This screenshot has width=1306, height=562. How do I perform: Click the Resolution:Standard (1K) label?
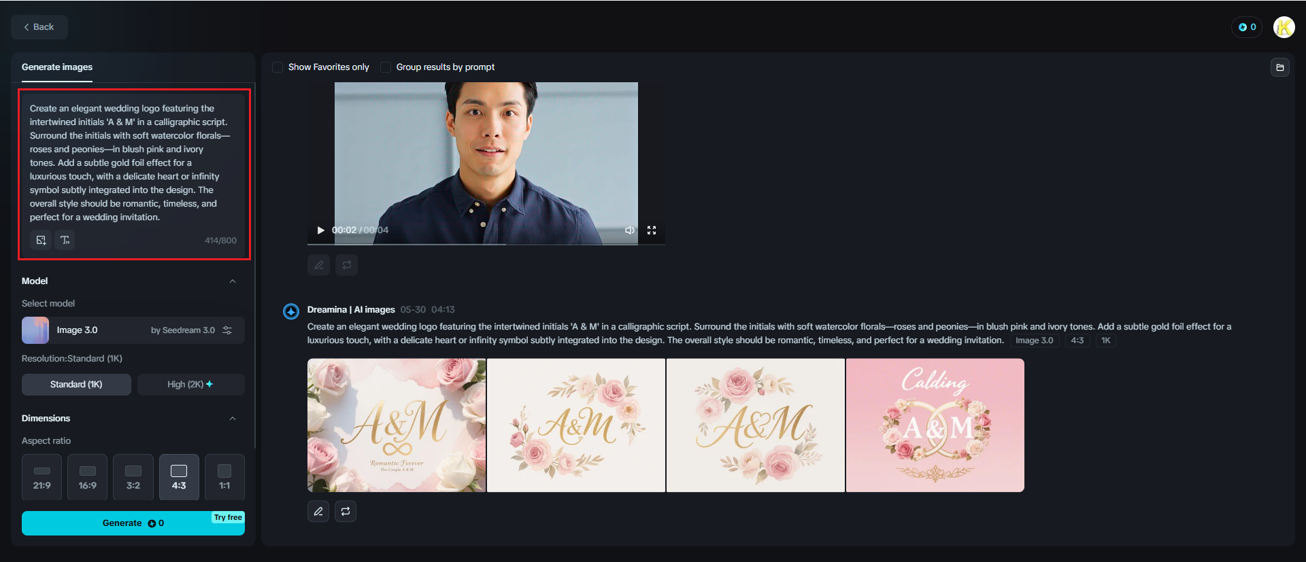pyautogui.click(x=72, y=359)
